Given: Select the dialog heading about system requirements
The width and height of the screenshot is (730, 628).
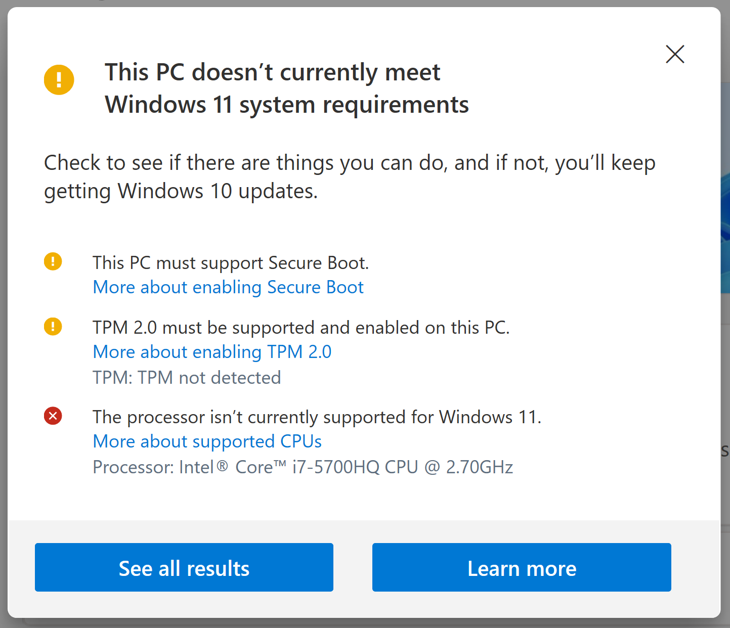Looking at the screenshot, I should [x=286, y=88].
